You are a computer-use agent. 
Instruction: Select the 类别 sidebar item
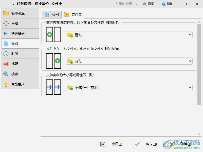[21, 44]
